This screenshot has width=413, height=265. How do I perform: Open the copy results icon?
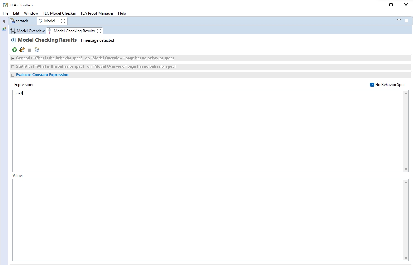tap(37, 50)
